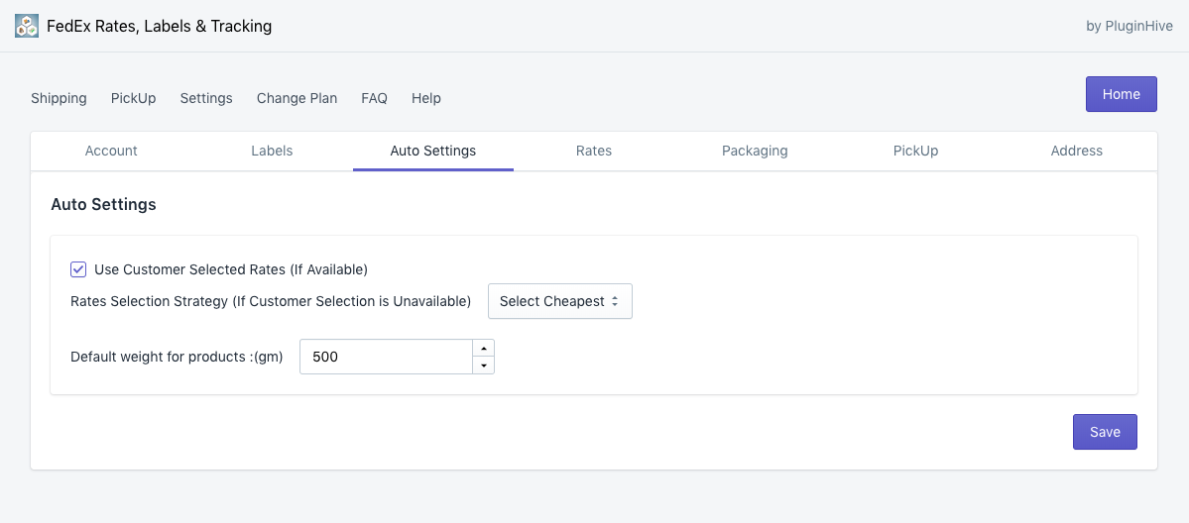This screenshot has height=523, width=1189.
Task: View the PickUp settings tab
Action: pyautogui.click(x=915, y=151)
